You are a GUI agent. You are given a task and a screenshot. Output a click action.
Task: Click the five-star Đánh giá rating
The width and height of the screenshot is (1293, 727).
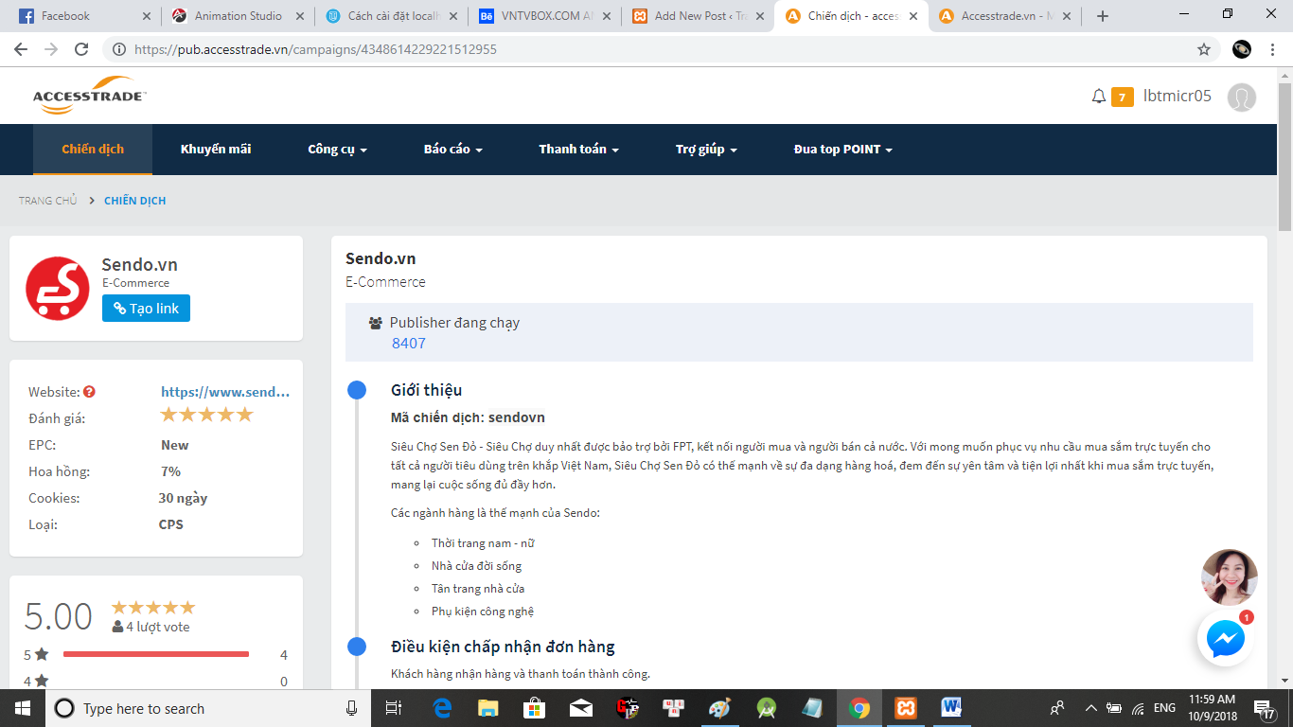point(206,415)
